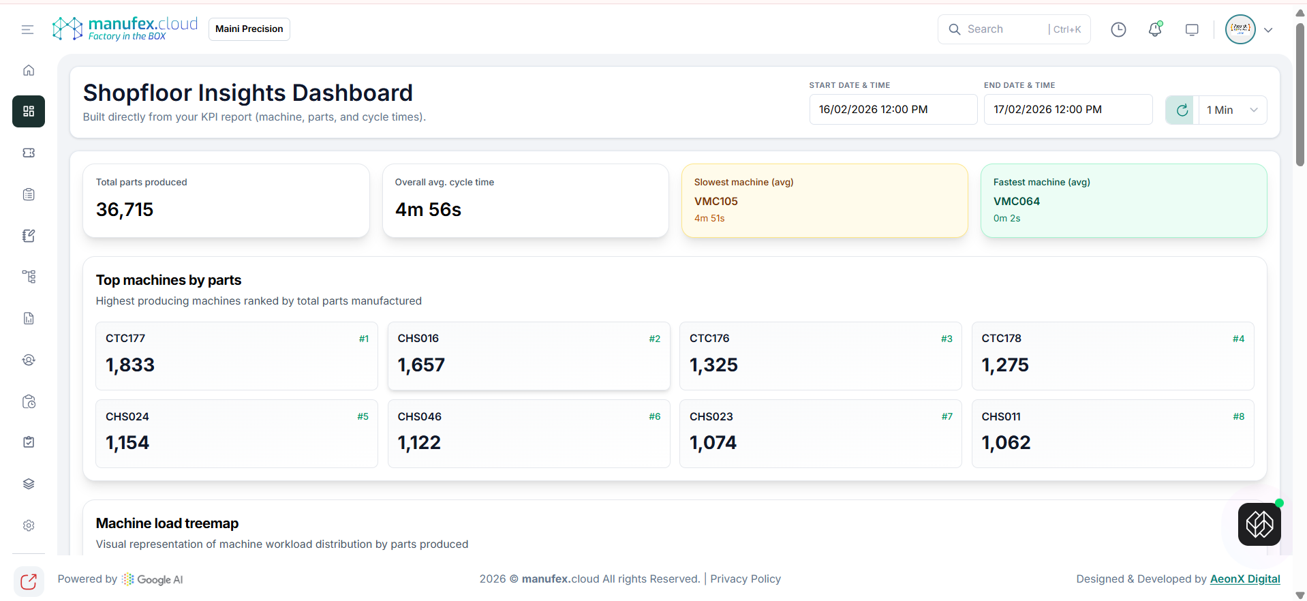Select the CHS023 machine card
This screenshot has width=1307, height=601.
pos(820,433)
